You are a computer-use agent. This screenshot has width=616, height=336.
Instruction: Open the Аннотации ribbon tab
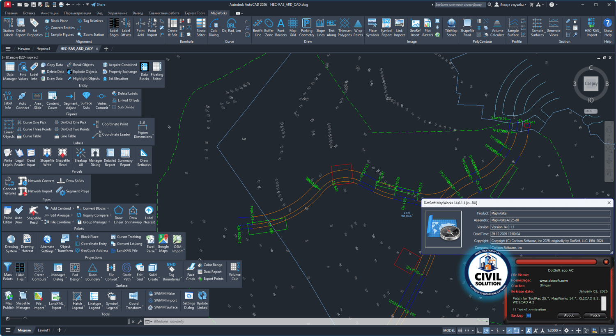pos(50,13)
